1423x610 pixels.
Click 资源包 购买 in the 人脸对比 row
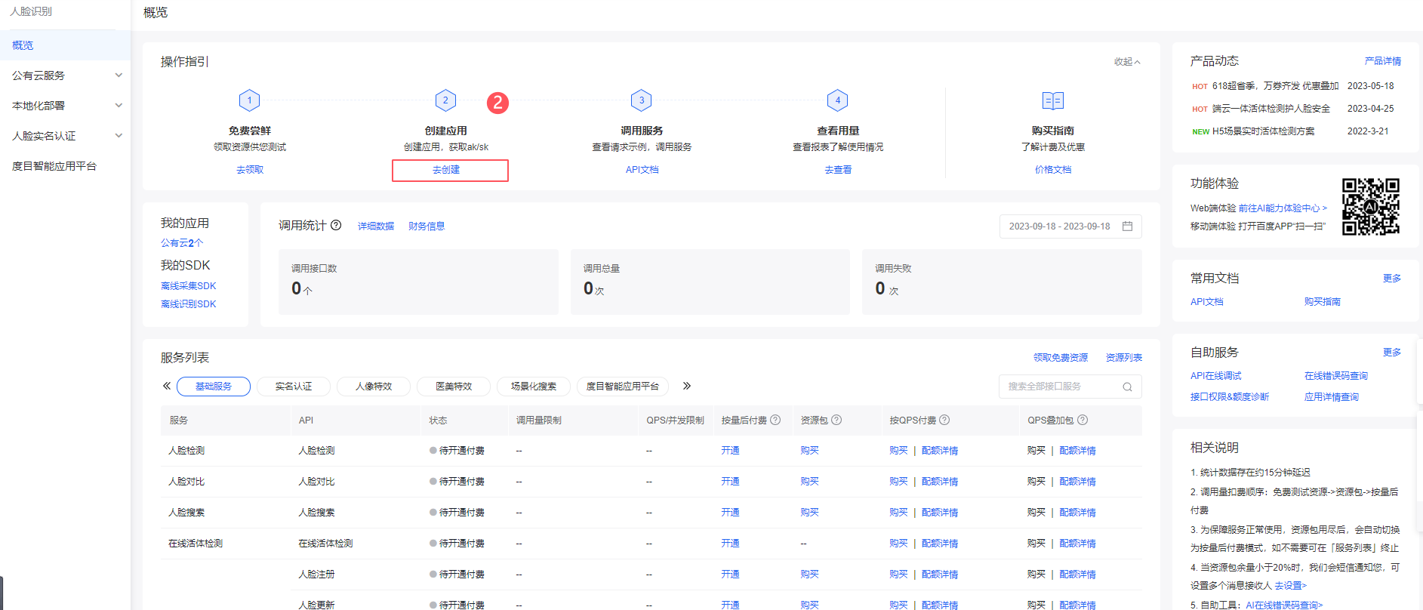(809, 482)
